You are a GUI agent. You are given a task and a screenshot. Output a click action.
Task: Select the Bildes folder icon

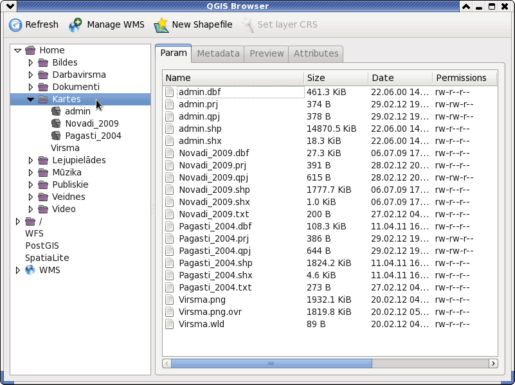(x=43, y=62)
